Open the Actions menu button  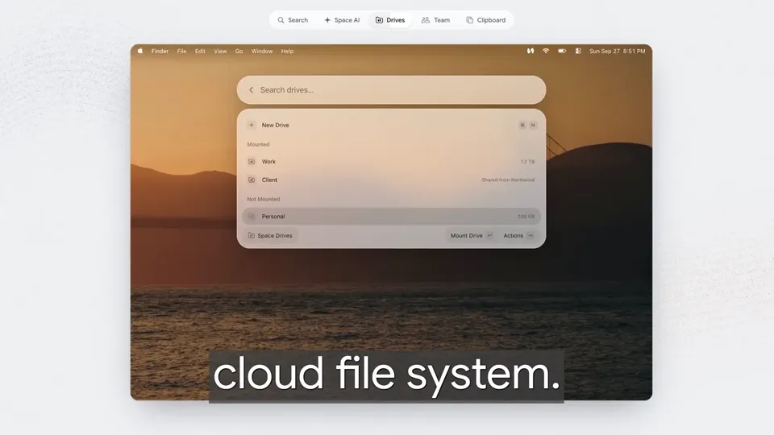(x=518, y=236)
